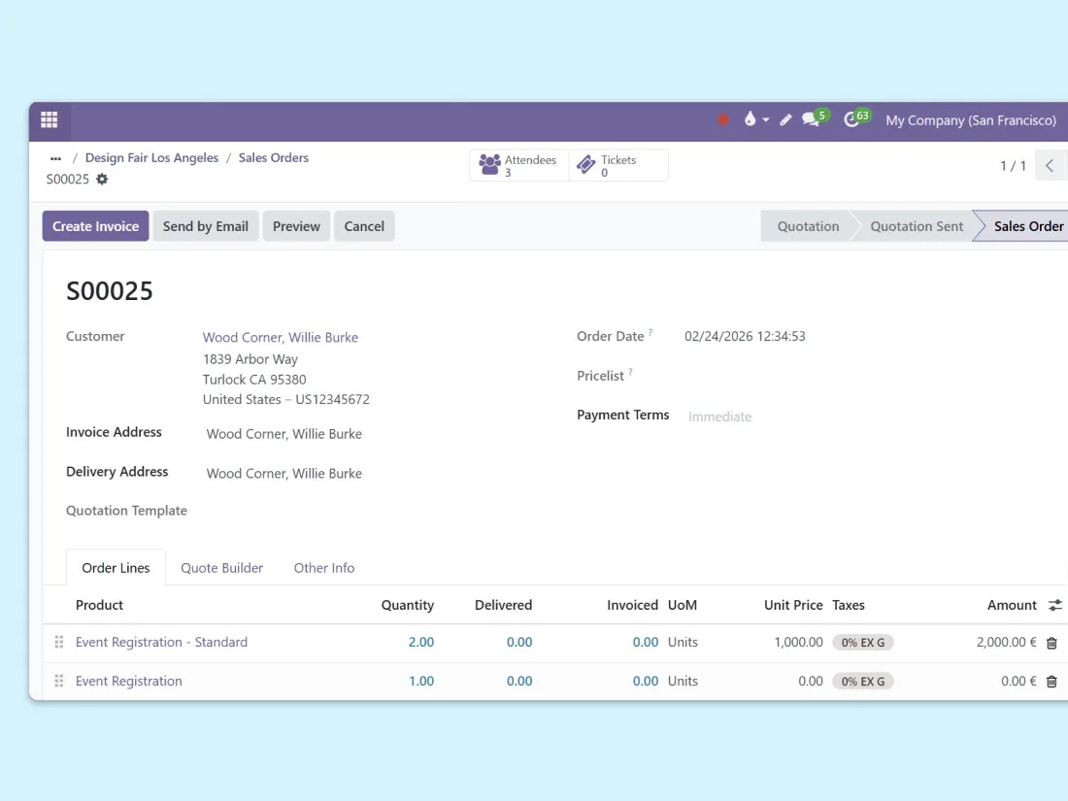This screenshot has width=1068, height=801.
Task: Expand the breadcrumb ellipsis menu
Action: (55, 158)
